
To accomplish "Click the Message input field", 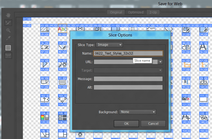I will tap(128, 79).
